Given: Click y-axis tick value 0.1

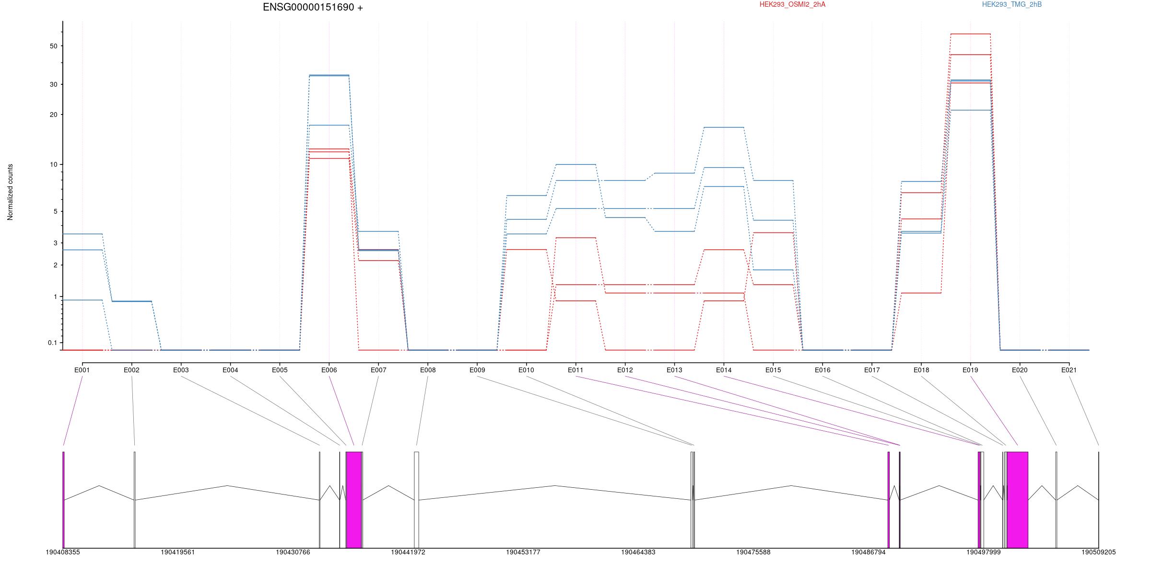Looking at the screenshot, I should (52, 343).
